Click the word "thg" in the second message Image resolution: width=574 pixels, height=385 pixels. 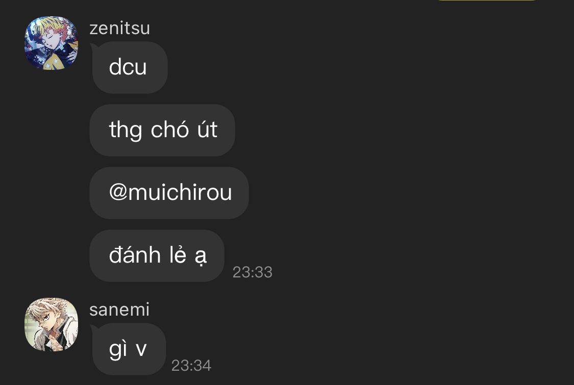pyautogui.click(x=126, y=131)
